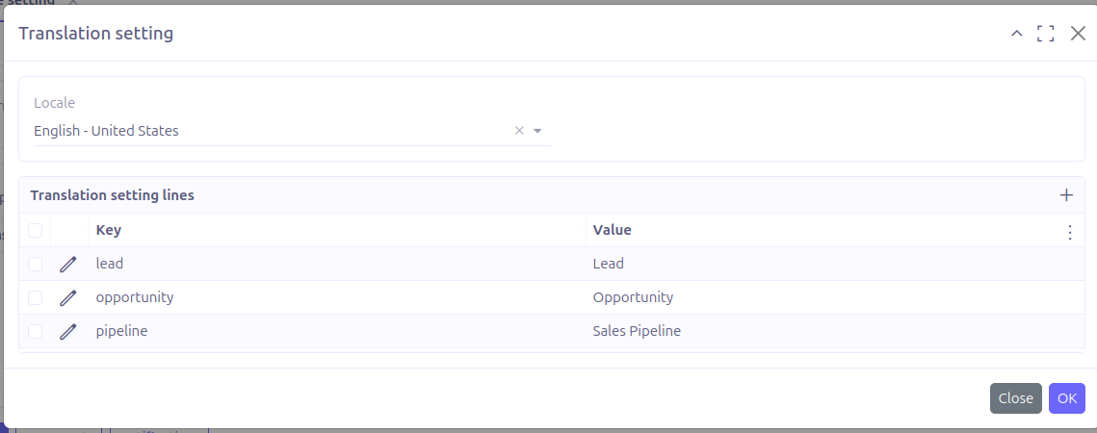Edit the pipeline translation line
Screen dimensions: 1097x433
67,331
